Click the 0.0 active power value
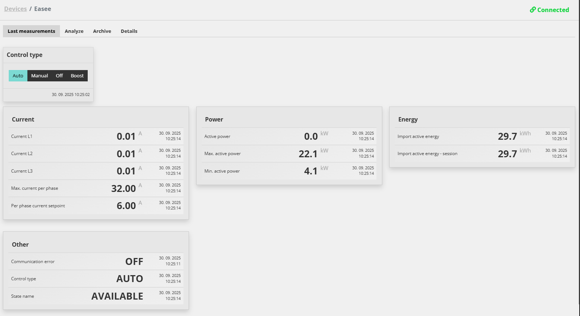The height and width of the screenshot is (316, 580). (x=311, y=136)
